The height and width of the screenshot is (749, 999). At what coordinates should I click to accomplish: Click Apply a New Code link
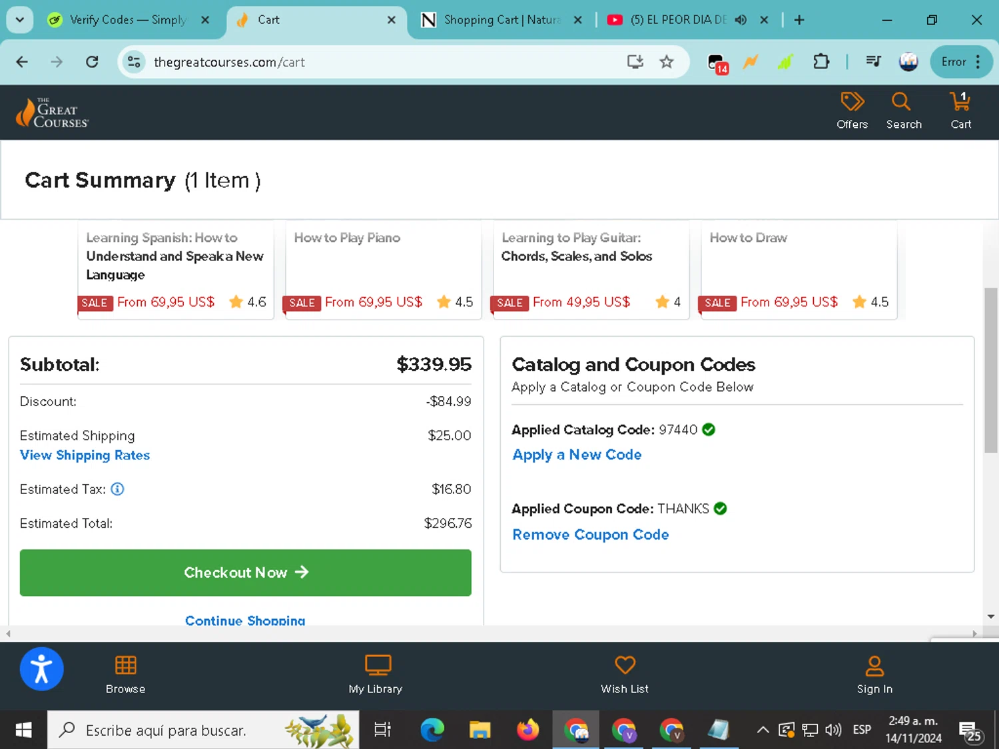click(x=577, y=455)
